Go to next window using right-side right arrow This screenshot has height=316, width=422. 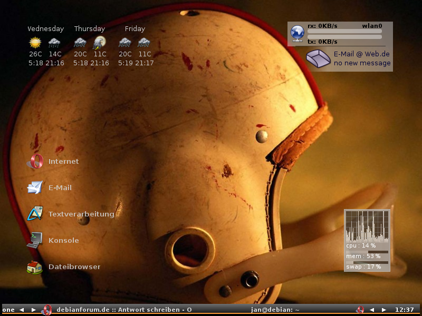pos(383,310)
